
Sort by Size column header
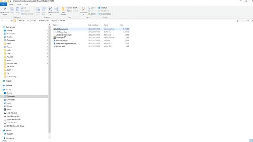[122, 25]
